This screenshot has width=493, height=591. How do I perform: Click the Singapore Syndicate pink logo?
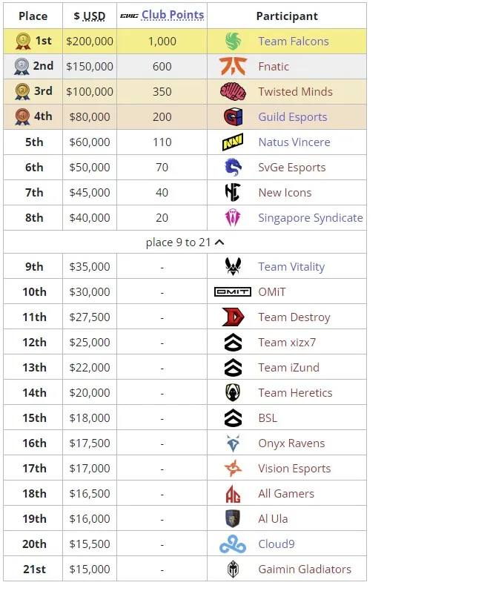coord(233,218)
